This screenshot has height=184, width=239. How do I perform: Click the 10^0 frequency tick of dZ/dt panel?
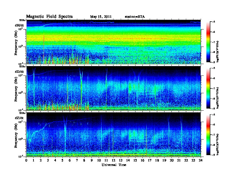tap(21, 139)
